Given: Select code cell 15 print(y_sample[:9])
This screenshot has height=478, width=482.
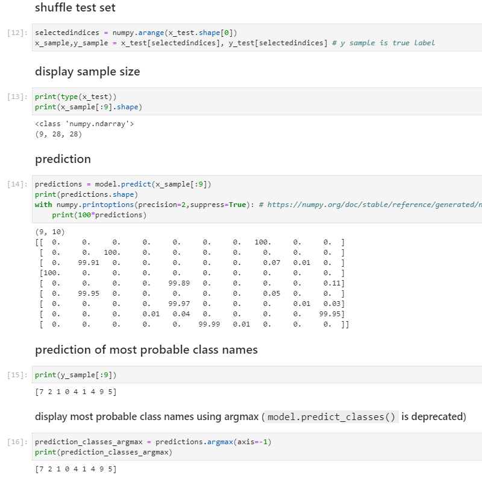Looking at the screenshot, I should pyautogui.click(x=257, y=375).
